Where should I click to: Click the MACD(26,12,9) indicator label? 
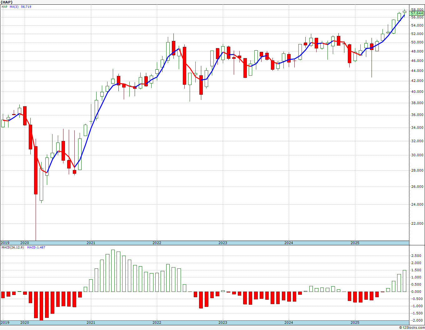coord(12,247)
